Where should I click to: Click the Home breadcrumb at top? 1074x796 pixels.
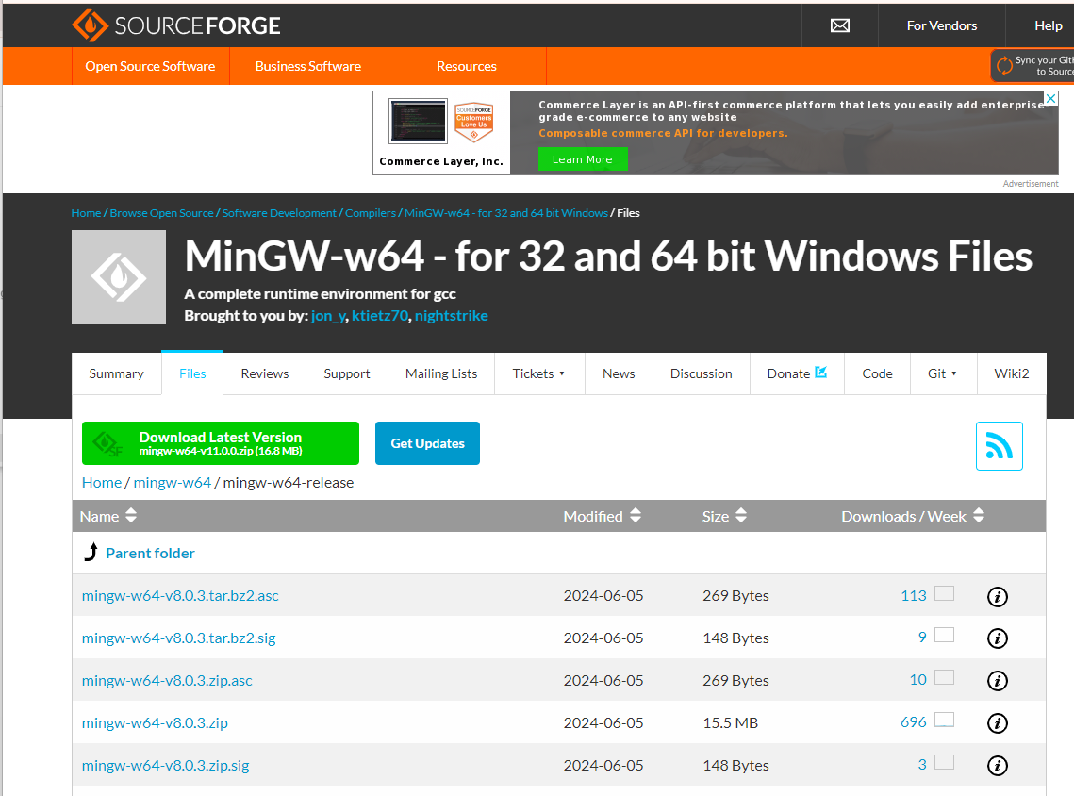[87, 213]
